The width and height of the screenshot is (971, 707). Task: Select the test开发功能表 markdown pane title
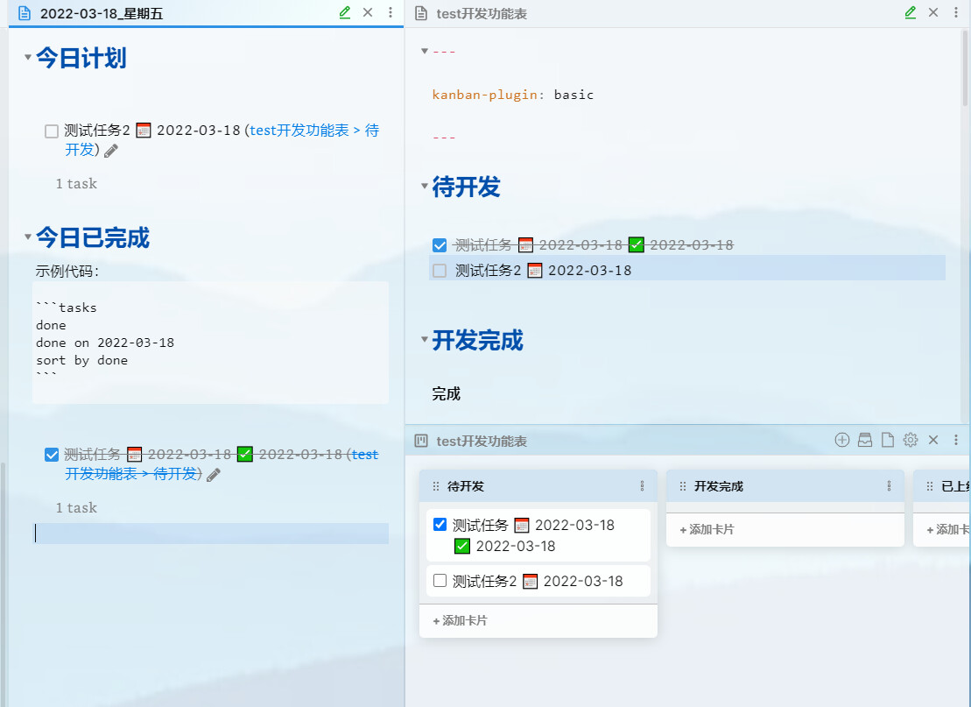[x=482, y=14]
